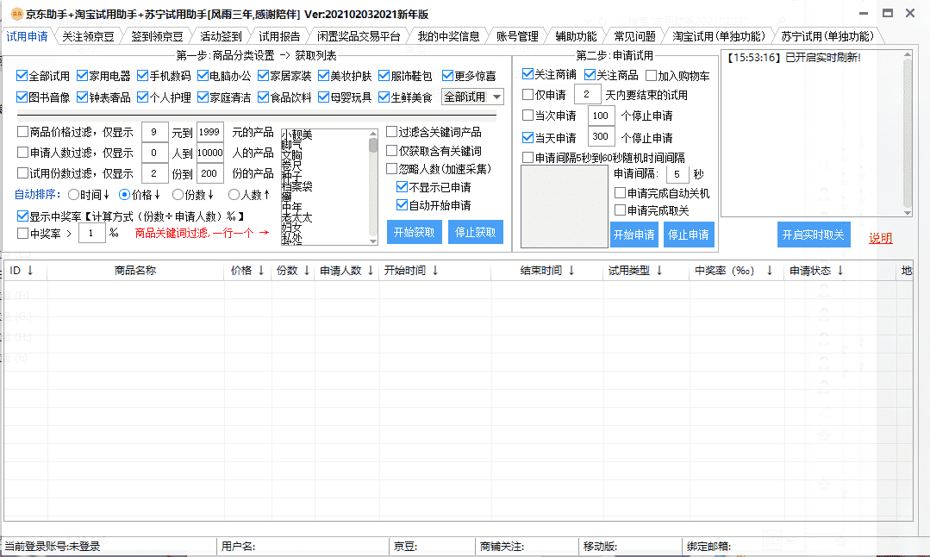Click the 停止申请 button
Screen dimensions: 930x557
coord(687,235)
